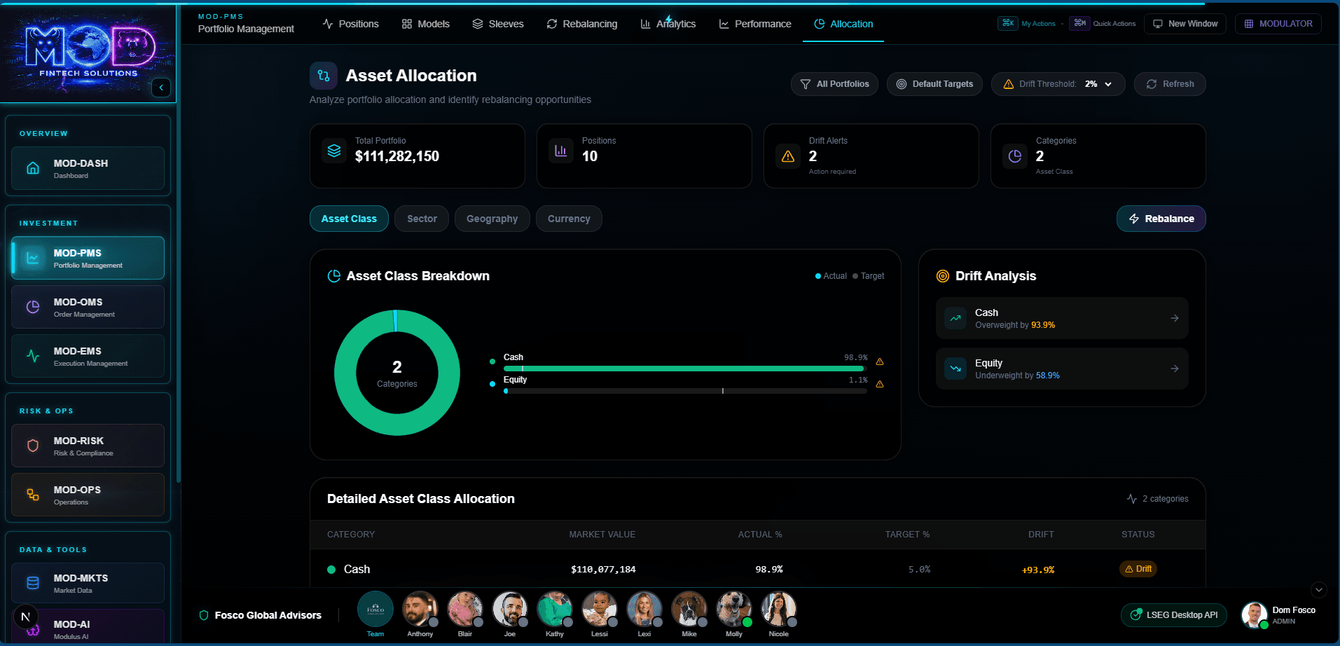Click Cash drift warning triangle icon
The height and width of the screenshot is (646, 1340).
coord(880,362)
